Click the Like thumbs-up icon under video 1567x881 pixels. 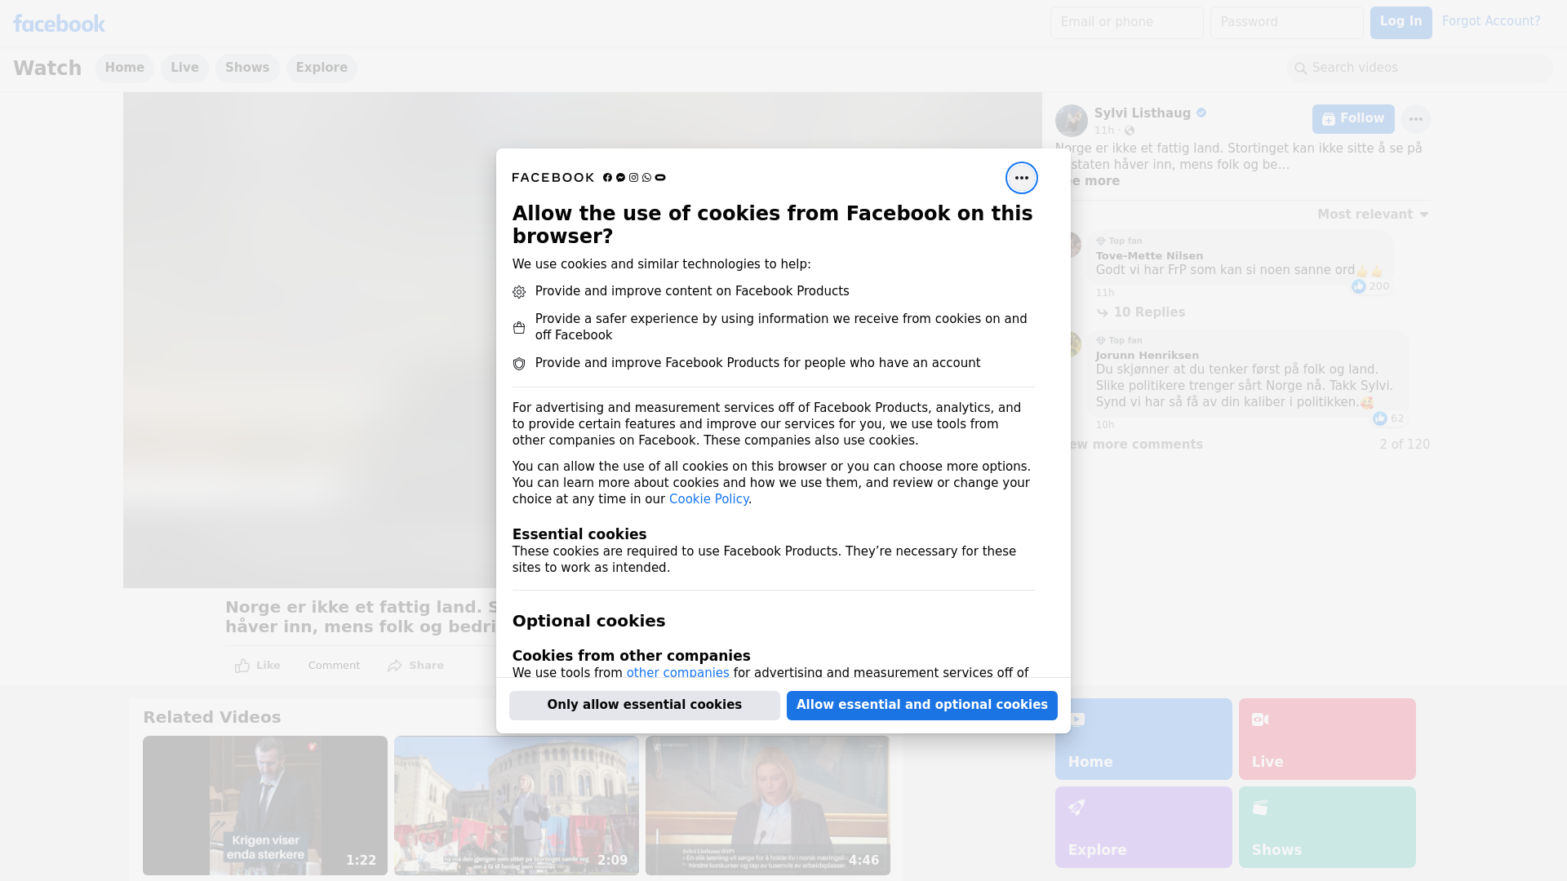[x=242, y=666]
